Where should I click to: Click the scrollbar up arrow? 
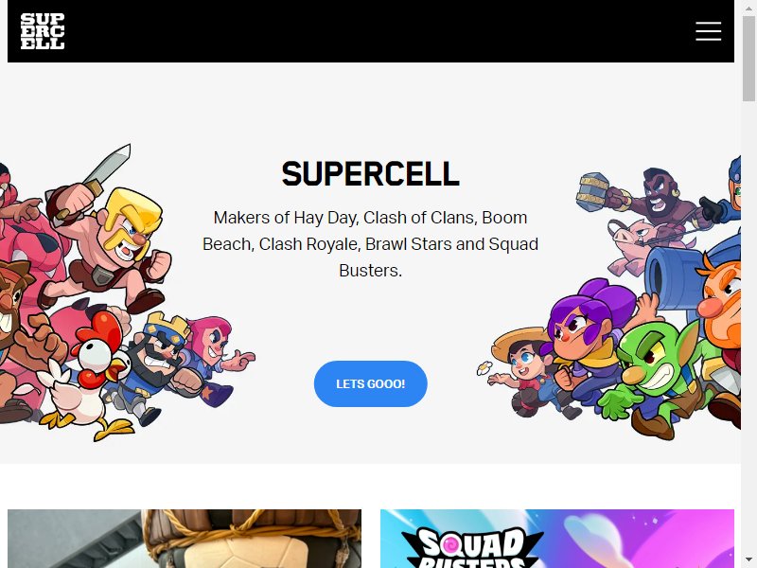point(748,7)
